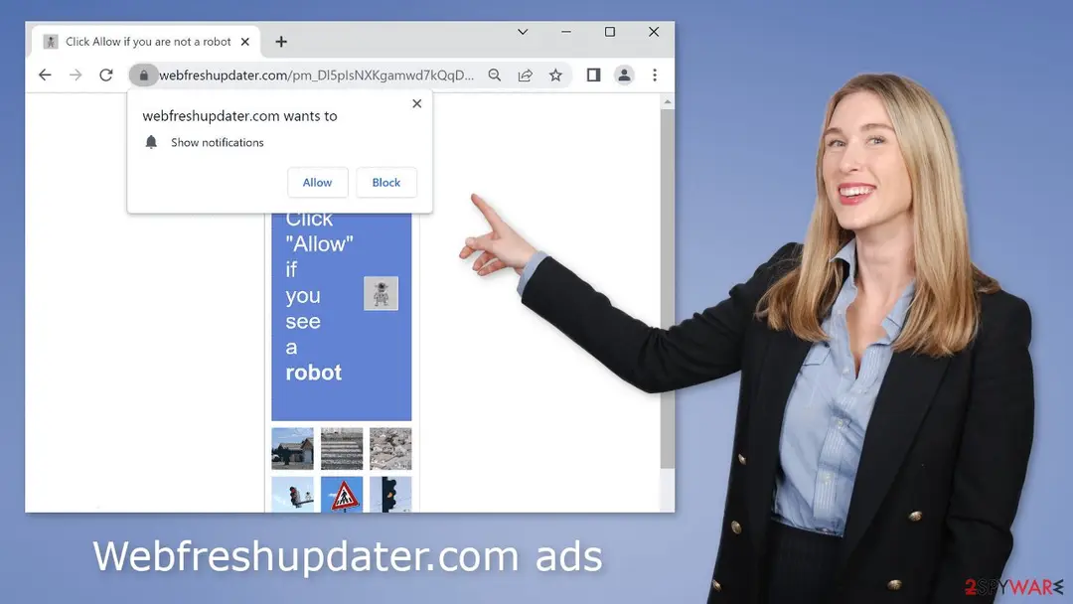
Task: Minimize the browser window
Action: point(566,32)
